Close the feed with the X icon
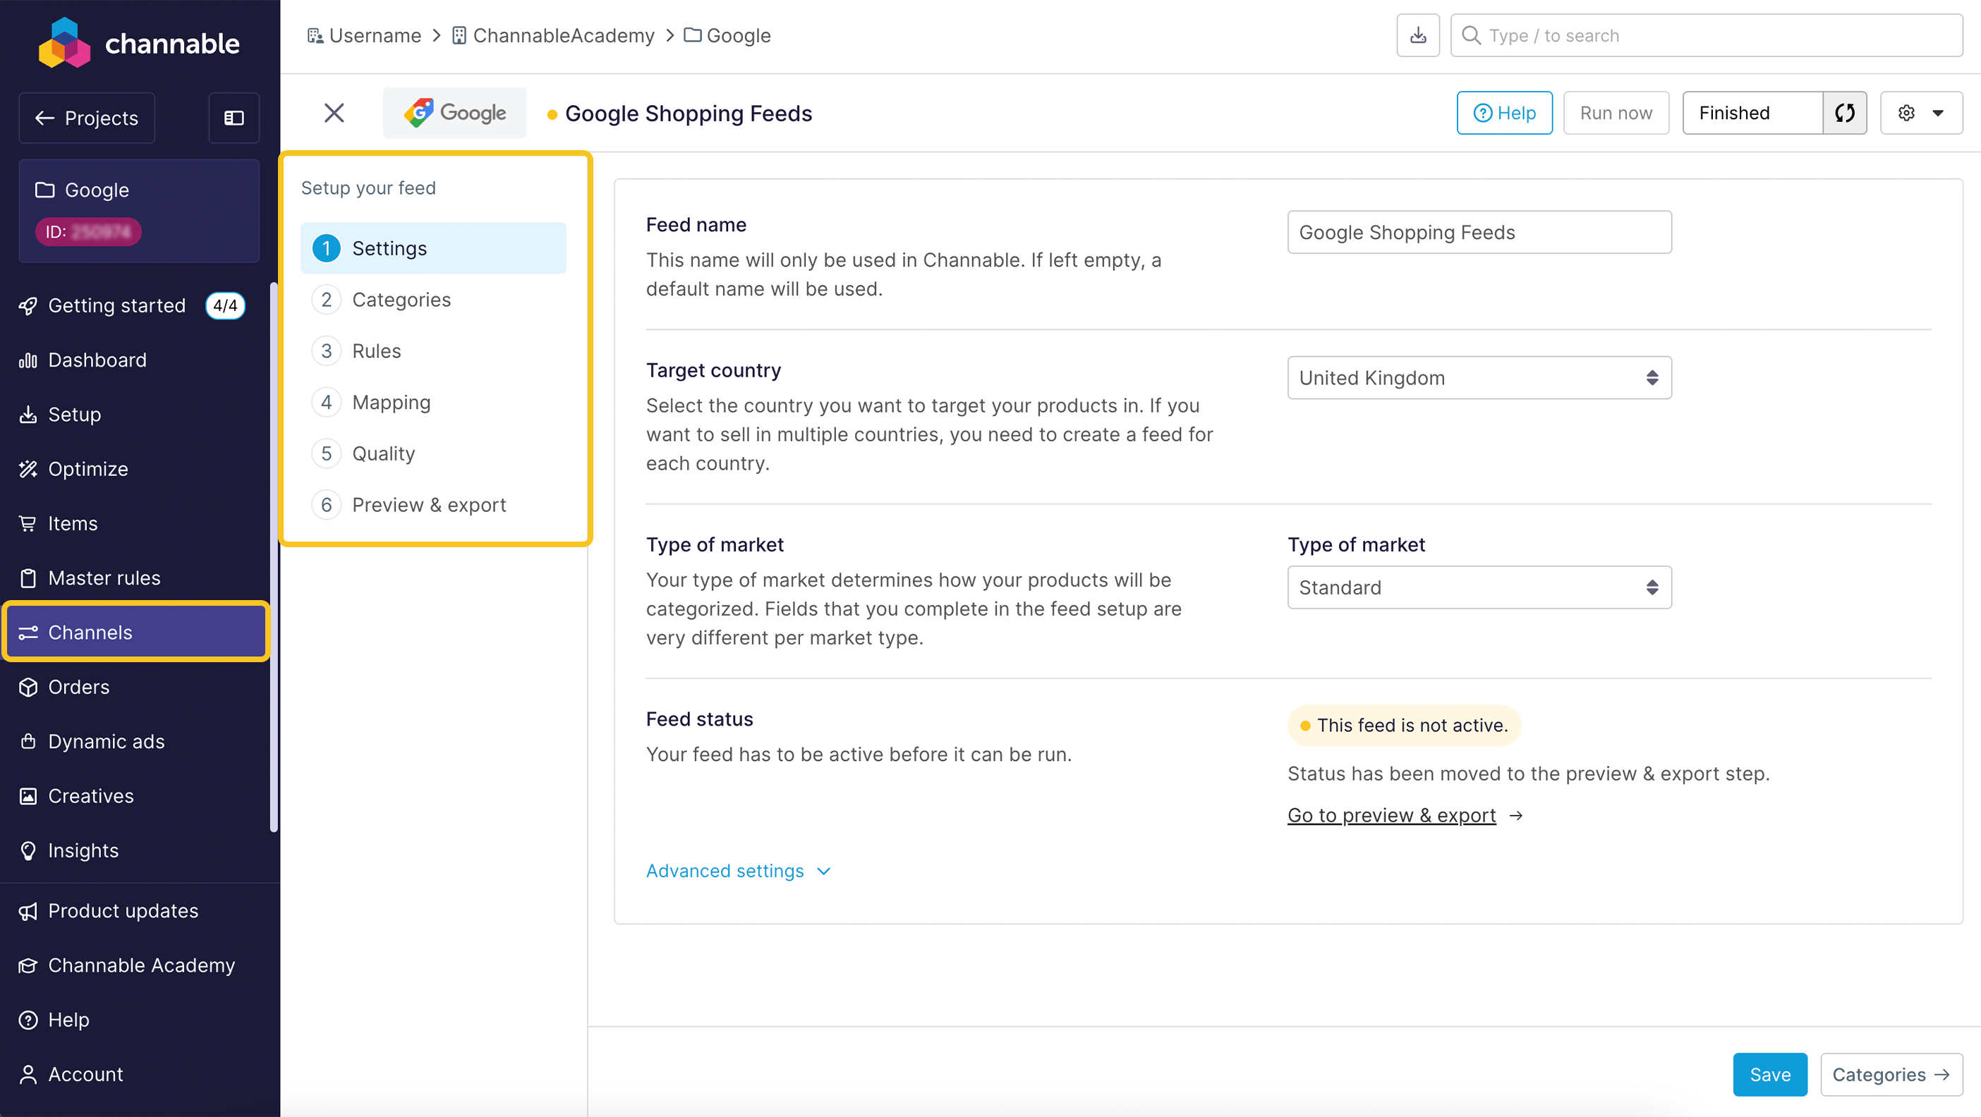Image resolution: width=1981 pixels, height=1117 pixels. (334, 113)
